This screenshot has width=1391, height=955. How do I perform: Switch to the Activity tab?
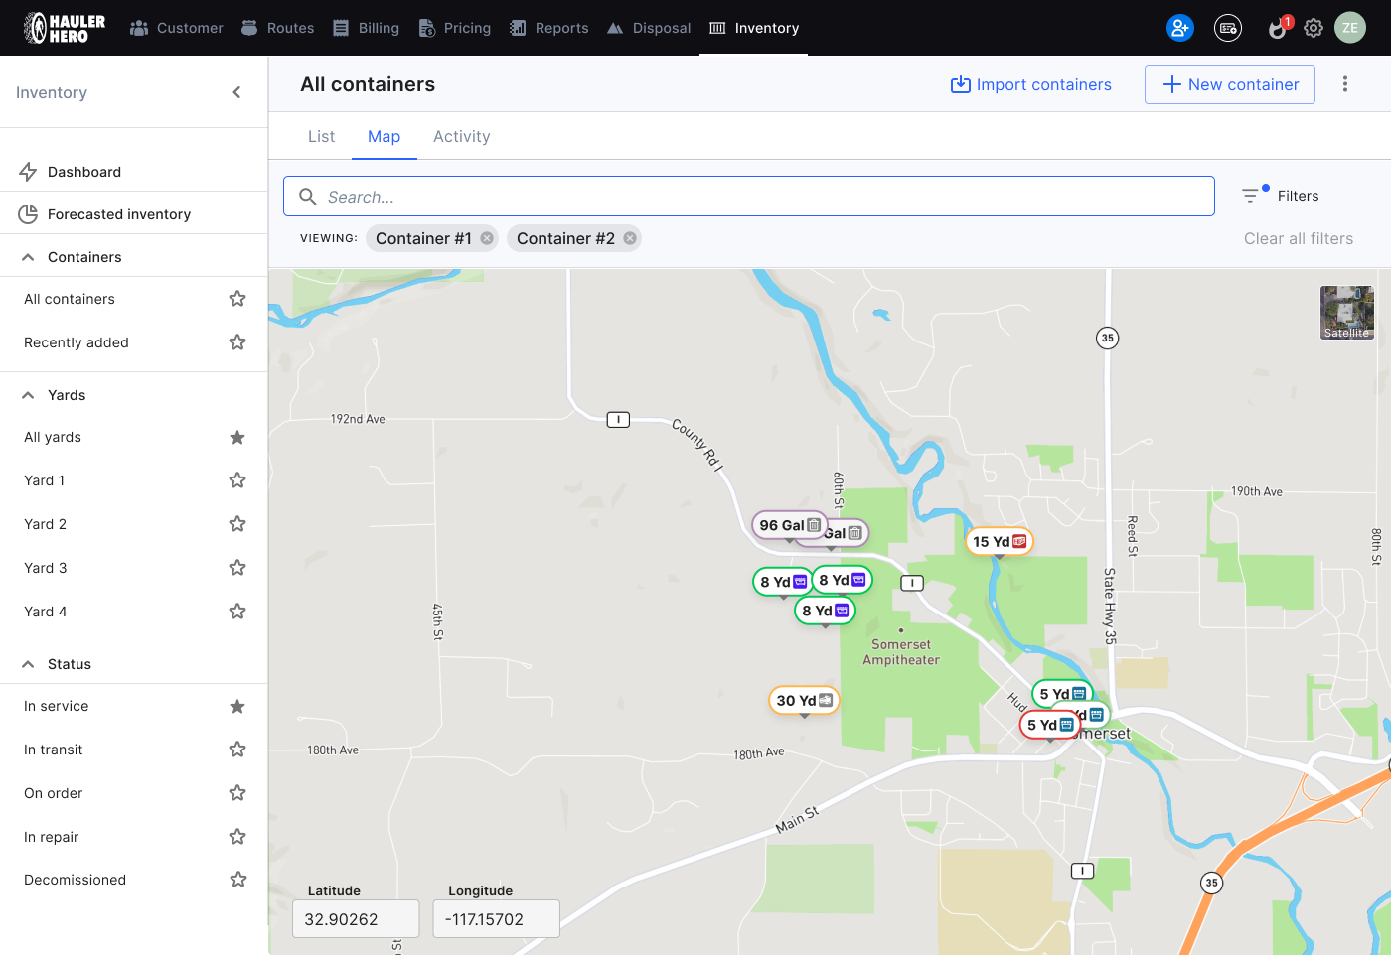pyautogui.click(x=462, y=137)
